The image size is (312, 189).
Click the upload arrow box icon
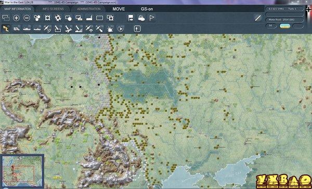point(137,29)
